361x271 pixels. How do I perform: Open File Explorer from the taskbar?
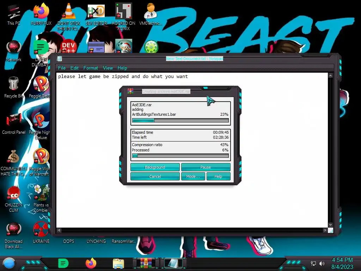click(118, 264)
